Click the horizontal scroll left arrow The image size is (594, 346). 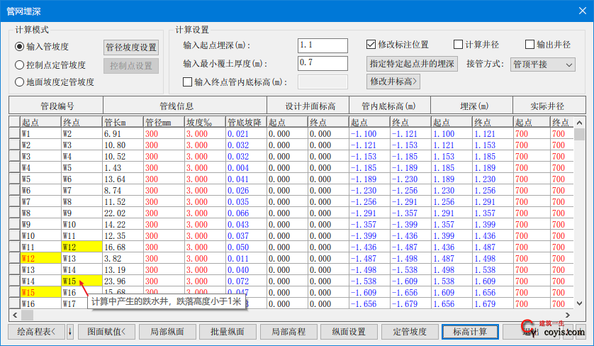pyautogui.click(x=15, y=315)
